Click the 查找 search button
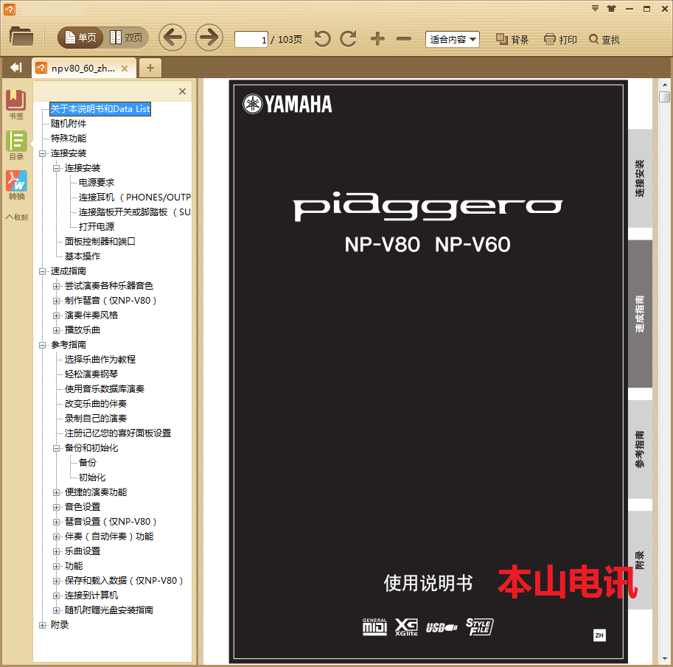 click(604, 40)
